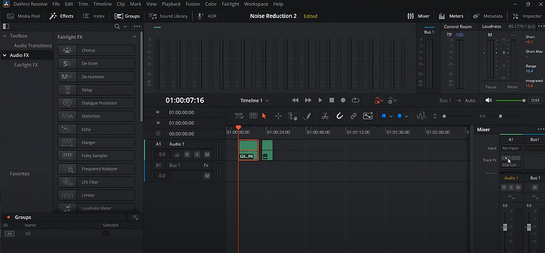The width and height of the screenshot is (545, 253).
Task: Open the Effects panel three-dot menu
Action: pyautogui.click(x=137, y=26)
